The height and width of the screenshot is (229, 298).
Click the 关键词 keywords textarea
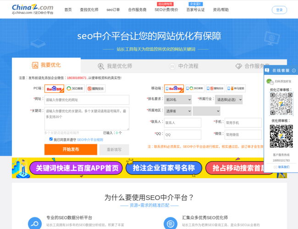pos(87,119)
